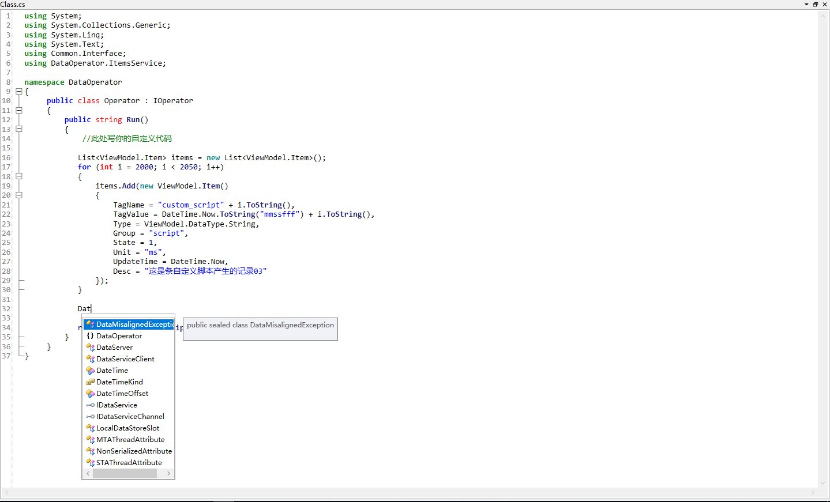Viewport: 830px width, 502px height.
Task: Click the DateTimeOffset struct icon
Action: point(90,394)
